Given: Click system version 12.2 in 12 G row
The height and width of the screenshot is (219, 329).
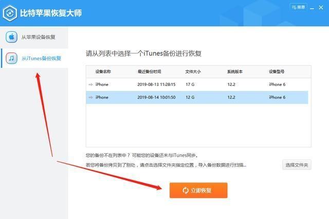Looking at the screenshot, I should click(231, 97).
